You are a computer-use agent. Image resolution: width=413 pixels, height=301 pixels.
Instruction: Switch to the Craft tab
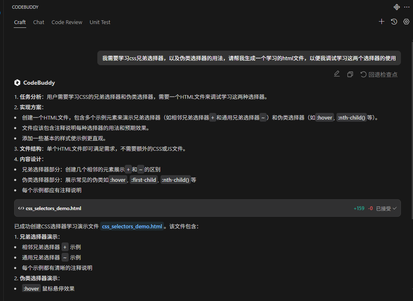(x=20, y=22)
